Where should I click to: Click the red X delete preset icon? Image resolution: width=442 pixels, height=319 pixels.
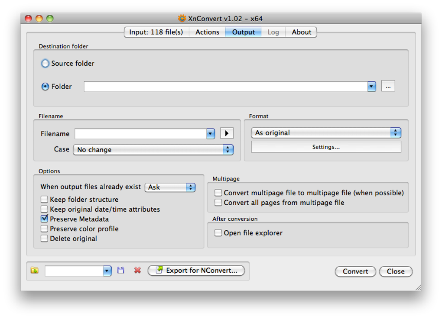pyautogui.click(x=137, y=270)
